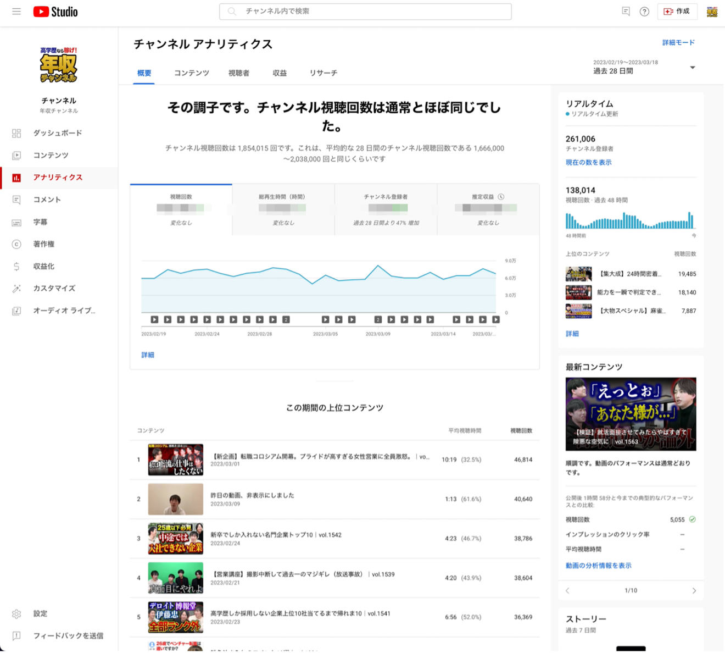Click 現在の数を表示 link
The height and width of the screenshot is (653, 725).
tap(588, 162)
